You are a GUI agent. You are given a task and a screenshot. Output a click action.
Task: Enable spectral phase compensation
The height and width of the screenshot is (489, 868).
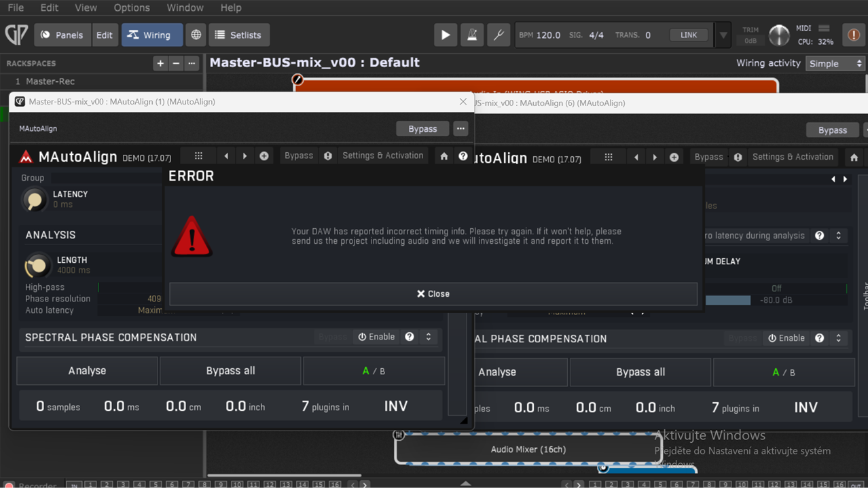[x=376, y=337]
